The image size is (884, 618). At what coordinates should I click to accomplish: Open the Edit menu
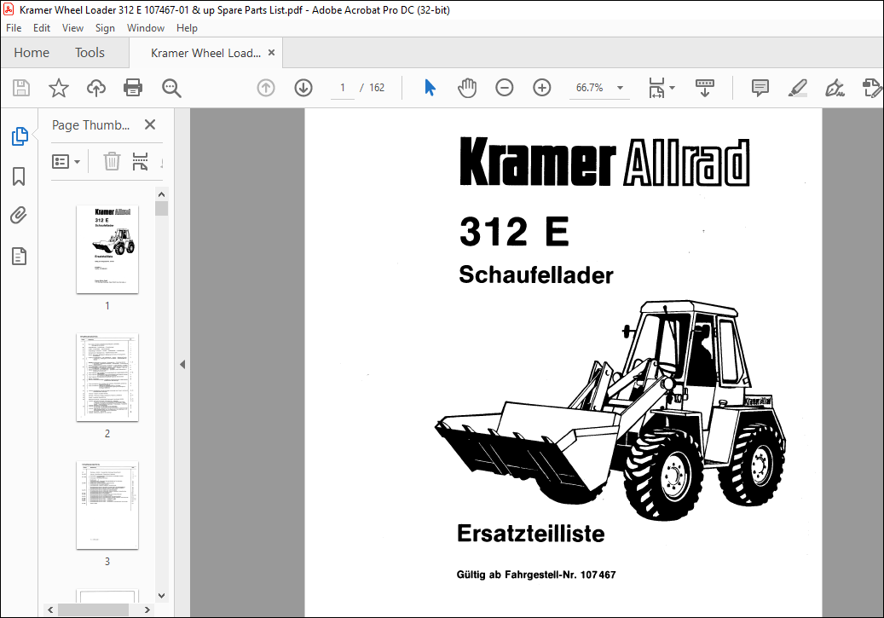(42, 27)
